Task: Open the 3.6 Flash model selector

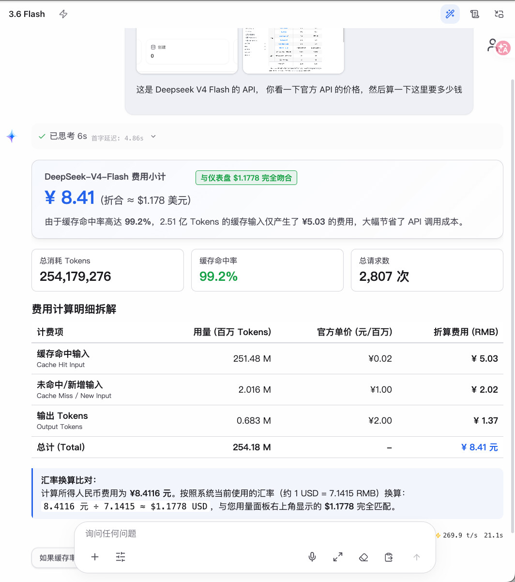Action: pyautogui.click(x=27, y=14)
